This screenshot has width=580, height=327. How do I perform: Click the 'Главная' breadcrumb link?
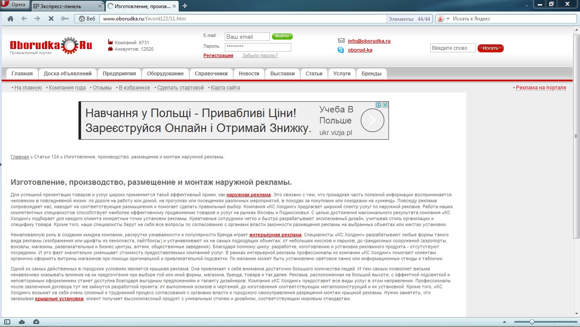[x=20, y=157]
